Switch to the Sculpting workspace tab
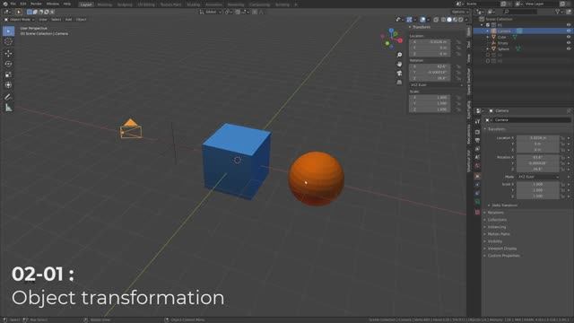This screenshot has height=323, width=574. (x=125, y=4)
